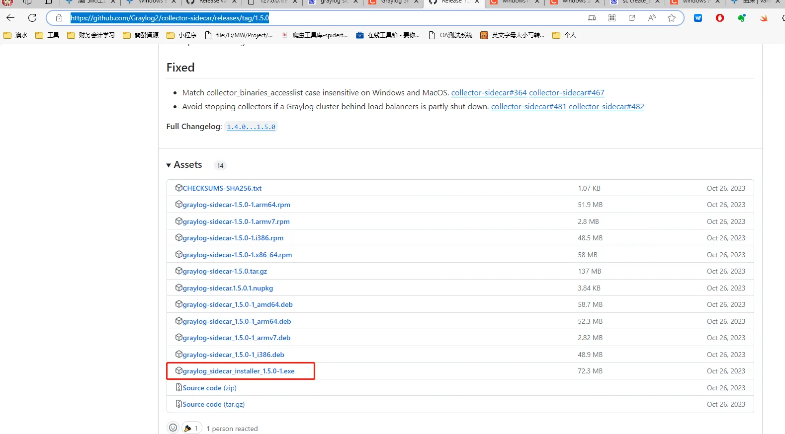Click package icon beside the arm64.rpm asset
The image size is (785, 434).
[x=179, y=204]
